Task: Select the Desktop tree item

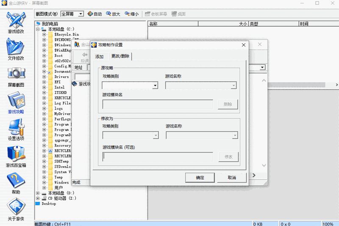Action: (x=49, y=204)
